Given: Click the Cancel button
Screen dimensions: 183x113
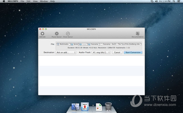Looking at the screenshot, I should (x=117, y=53).
